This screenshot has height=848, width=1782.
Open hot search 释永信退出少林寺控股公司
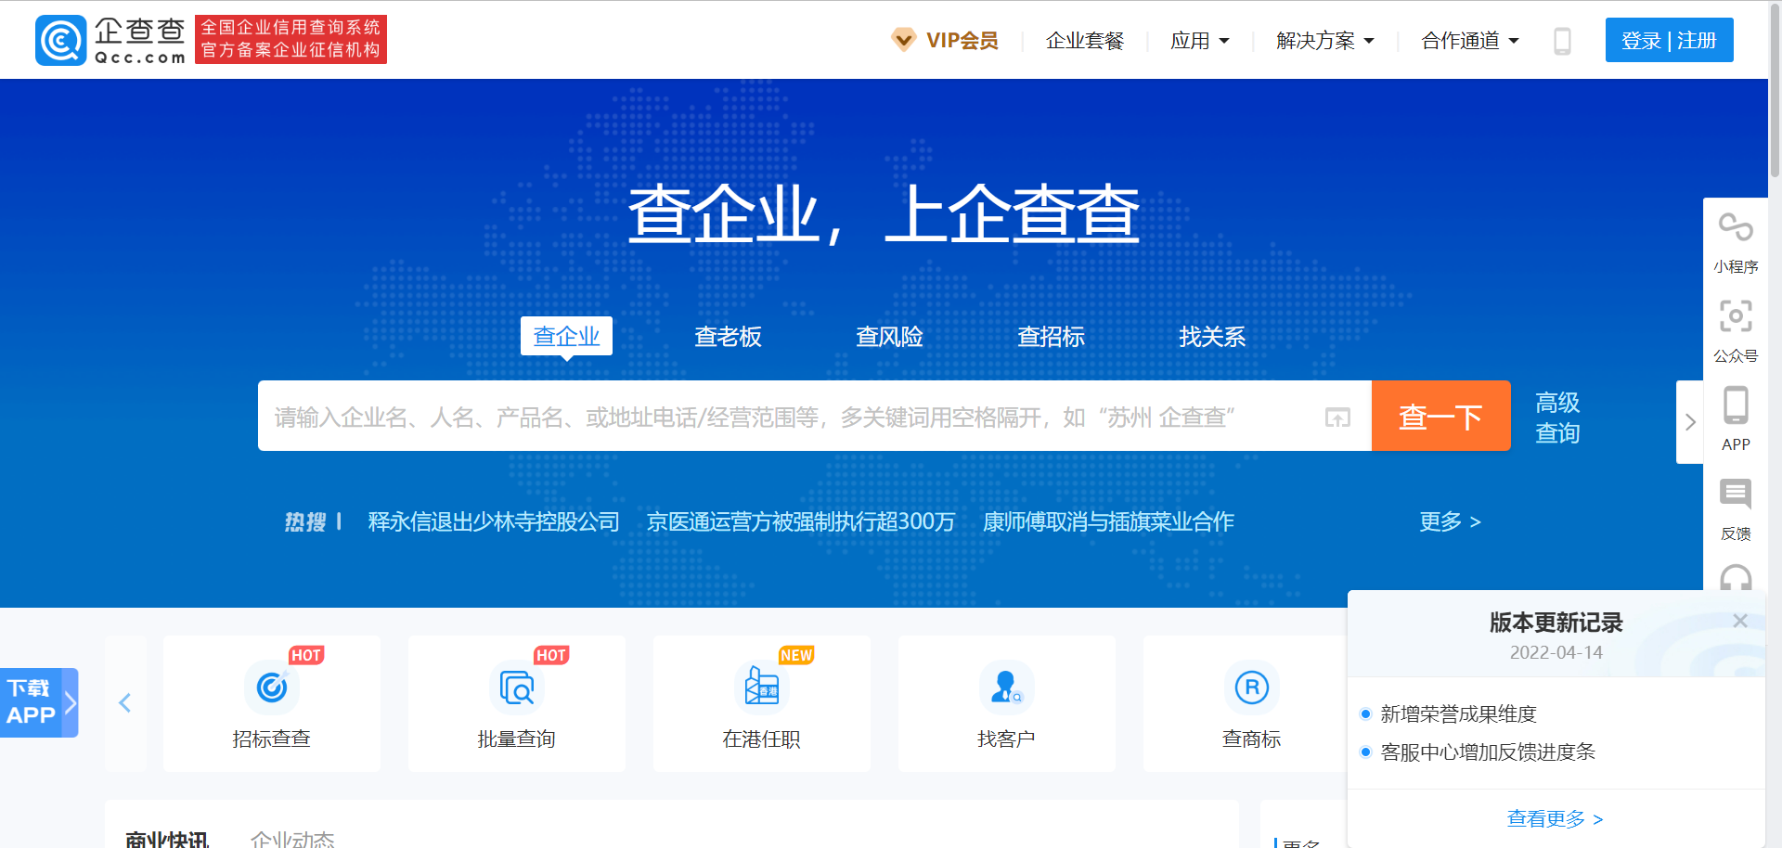pyautogui.click(x=494, y=521)
